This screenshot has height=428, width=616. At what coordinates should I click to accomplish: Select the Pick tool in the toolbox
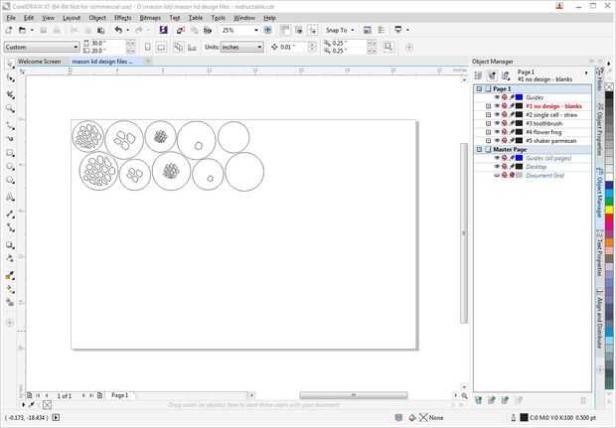coord(10,64)
